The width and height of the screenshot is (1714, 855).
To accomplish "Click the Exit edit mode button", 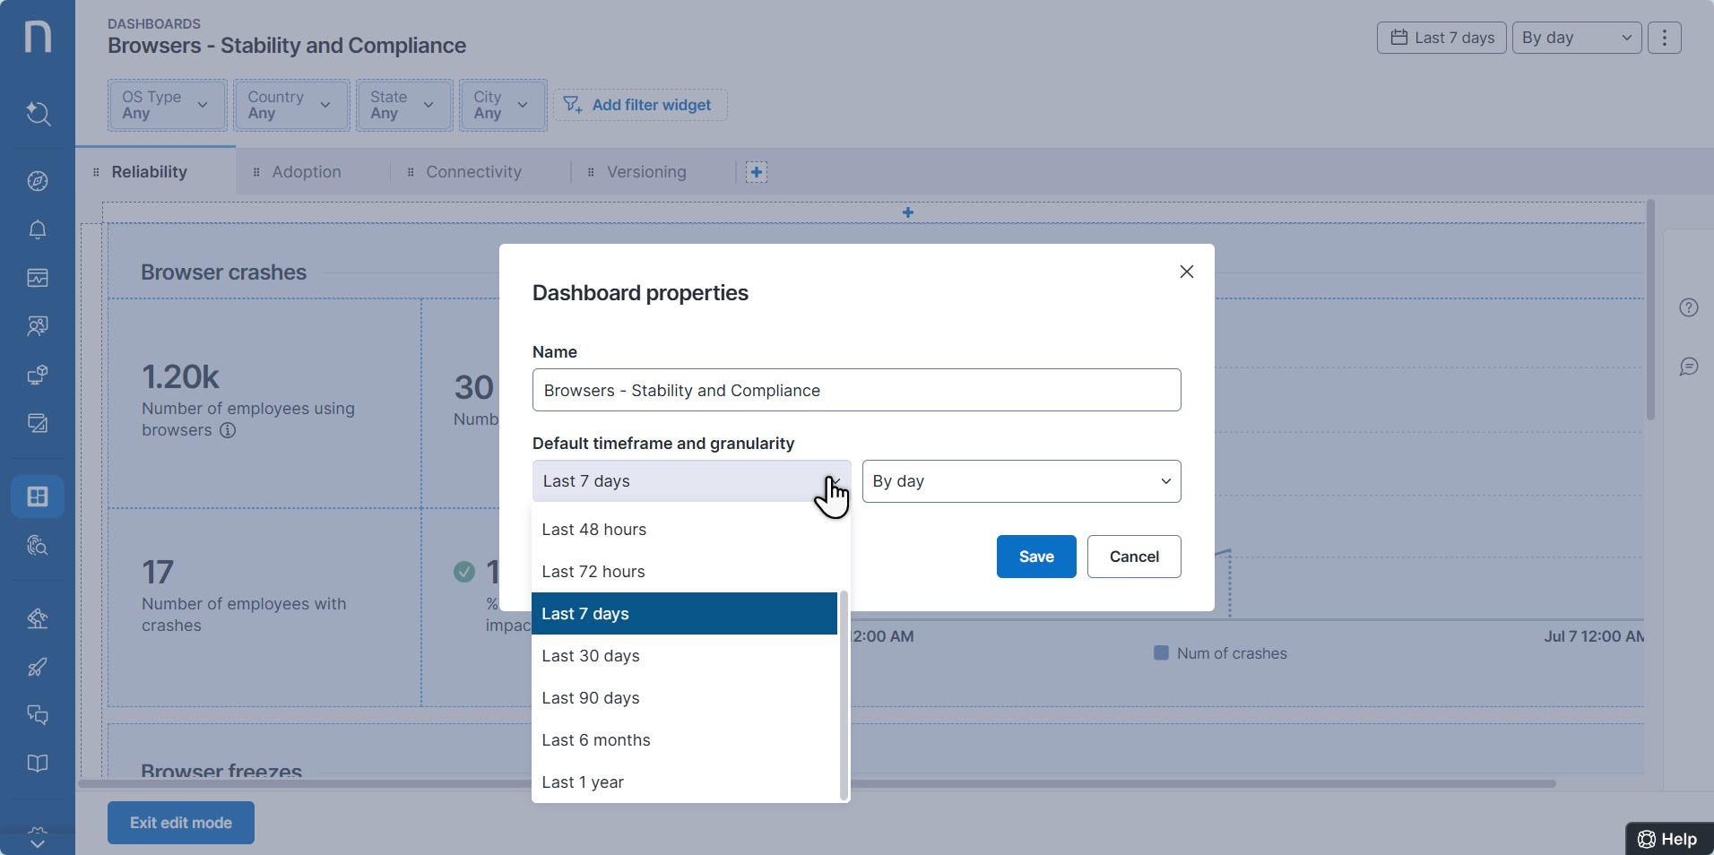I will click(x=180, y=822).
